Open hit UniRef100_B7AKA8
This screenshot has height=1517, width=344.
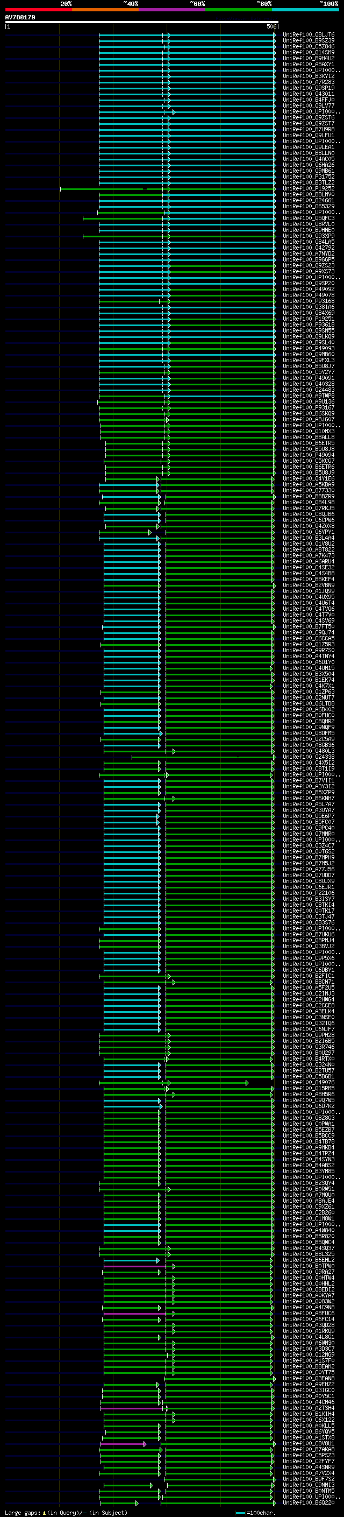309,1449
